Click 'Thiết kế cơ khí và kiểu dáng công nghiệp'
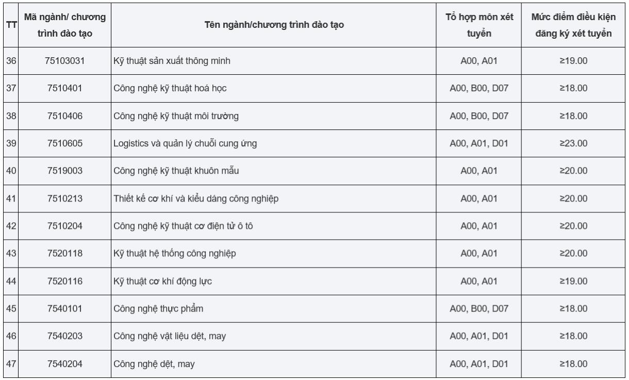Screen dimensions: 629x380 coord(196,199)
